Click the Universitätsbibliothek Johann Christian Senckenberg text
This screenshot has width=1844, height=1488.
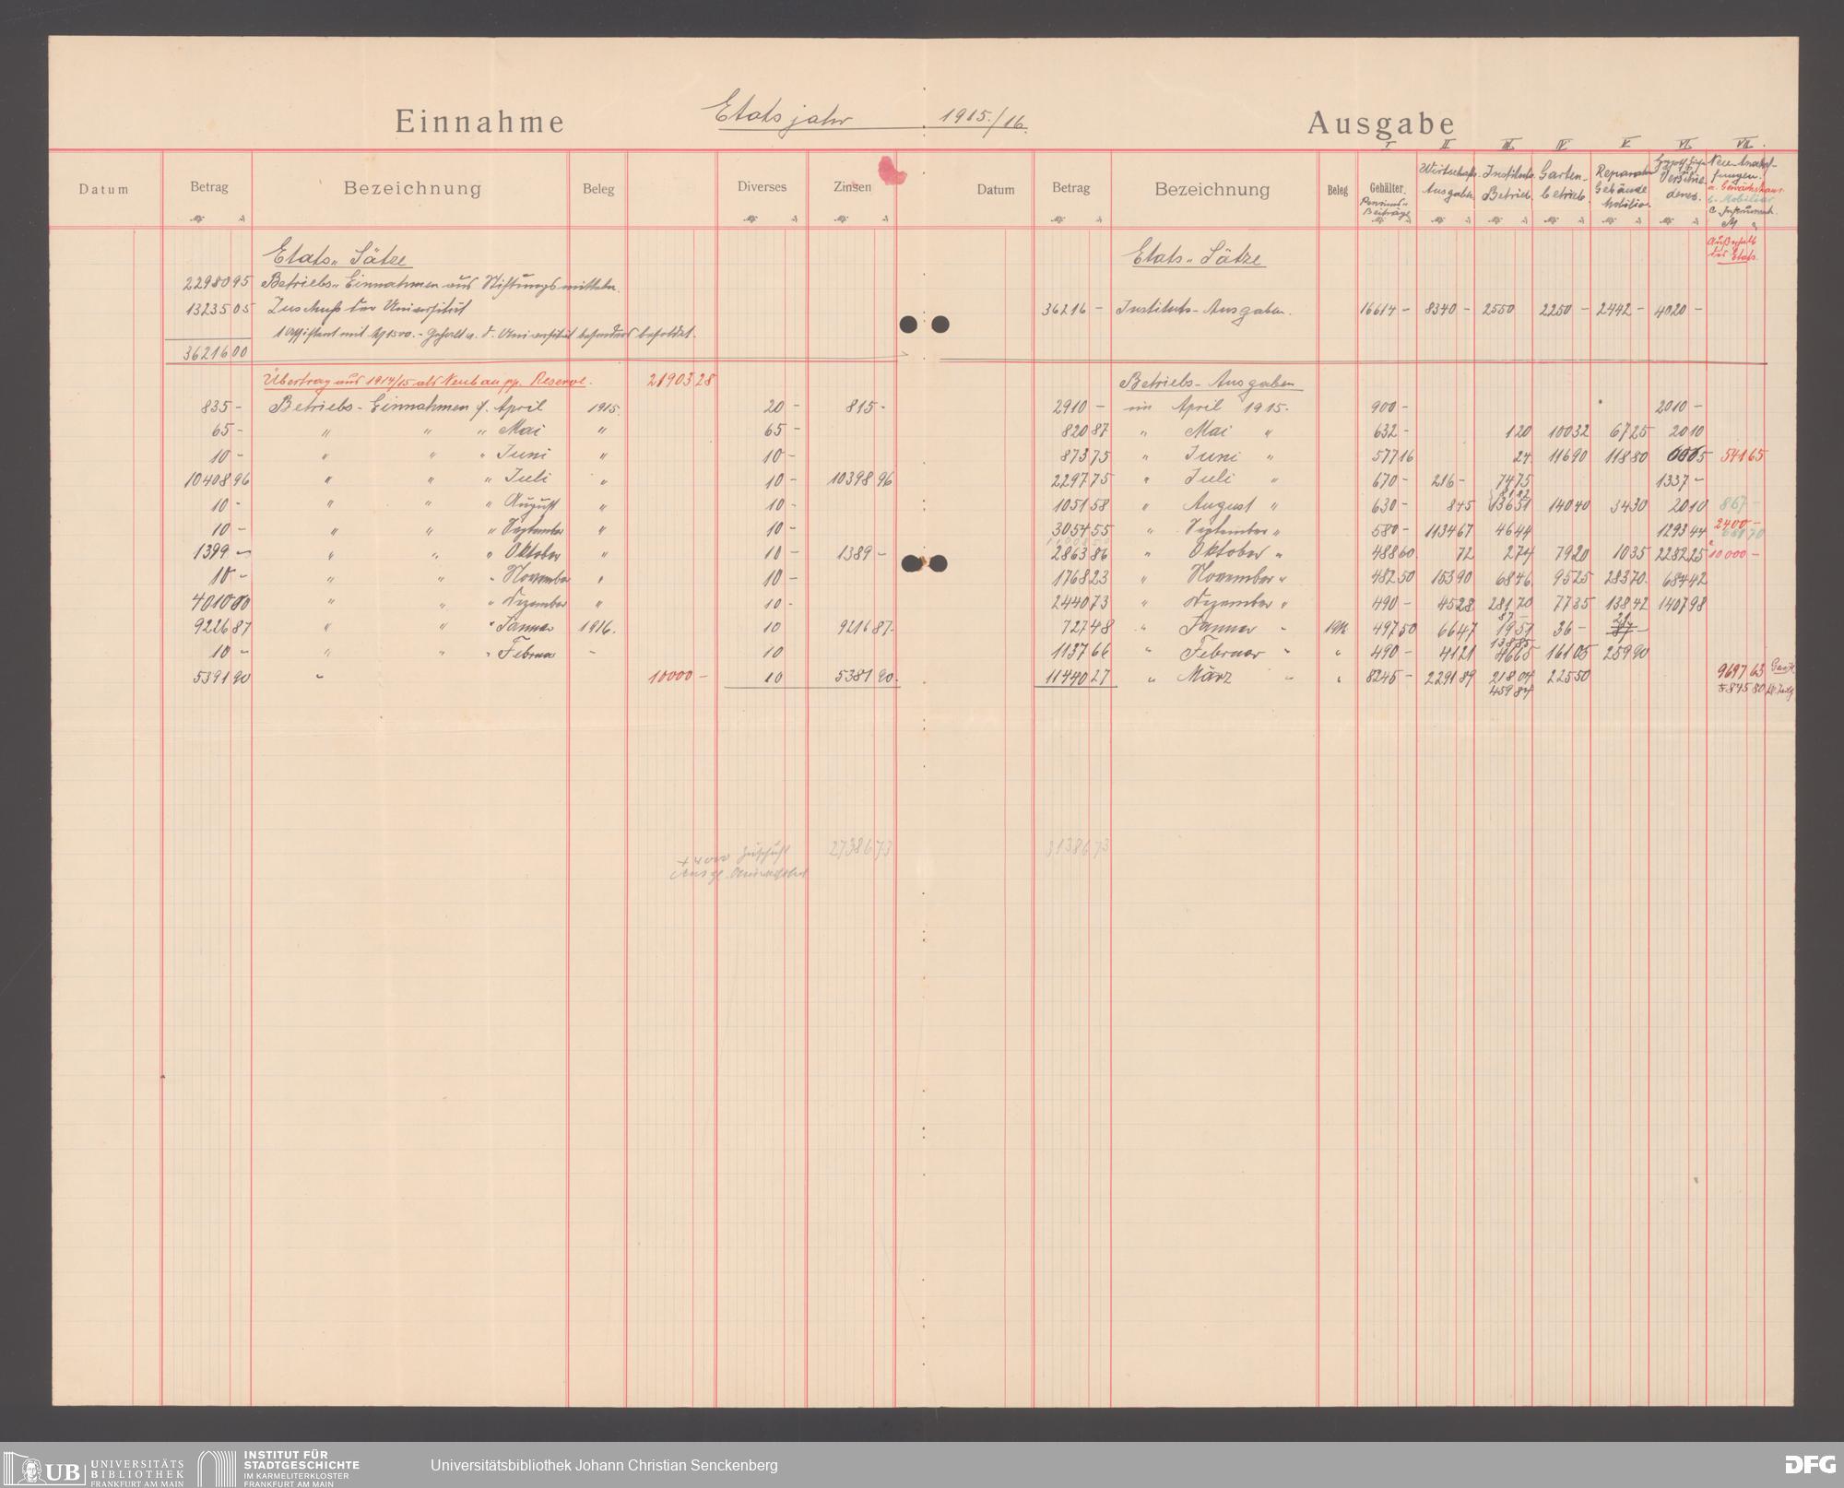click(604, 1465)
